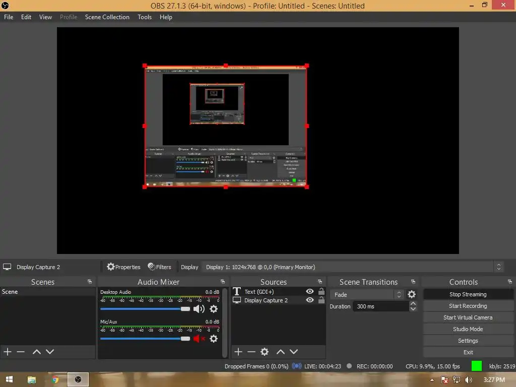Pop out the Controls dock panel
The image size is (516, 387).
coord(510,282)
